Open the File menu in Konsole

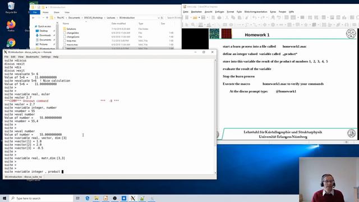pos(6,57)
